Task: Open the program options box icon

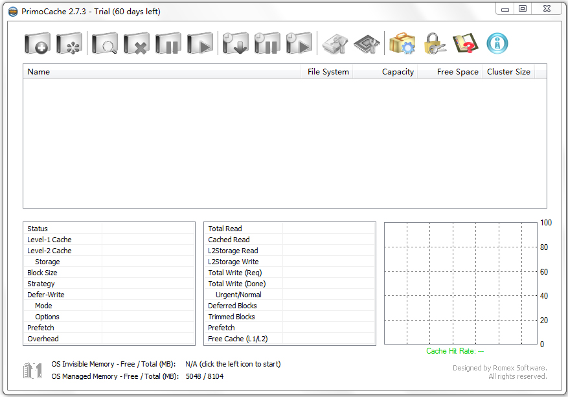Action: tap(402, 44)
